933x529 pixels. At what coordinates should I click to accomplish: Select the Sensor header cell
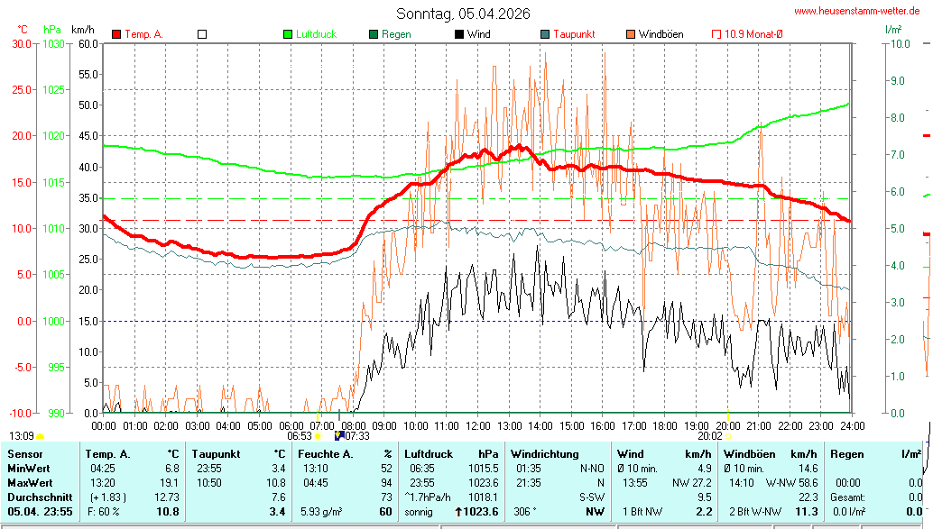[x=25, y=454]
